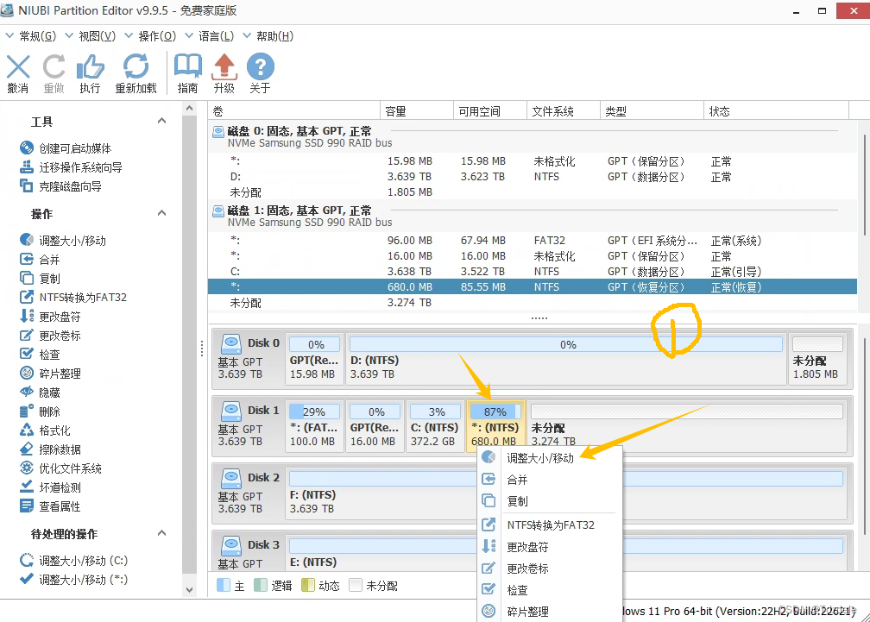Select 创建可启动媒体 in the tools sidebar
The image size is (870, 622).
pos(66,148)
